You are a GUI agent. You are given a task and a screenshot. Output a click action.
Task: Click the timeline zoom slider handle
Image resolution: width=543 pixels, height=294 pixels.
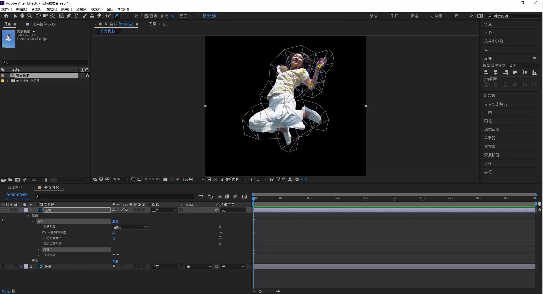[260, 291]
